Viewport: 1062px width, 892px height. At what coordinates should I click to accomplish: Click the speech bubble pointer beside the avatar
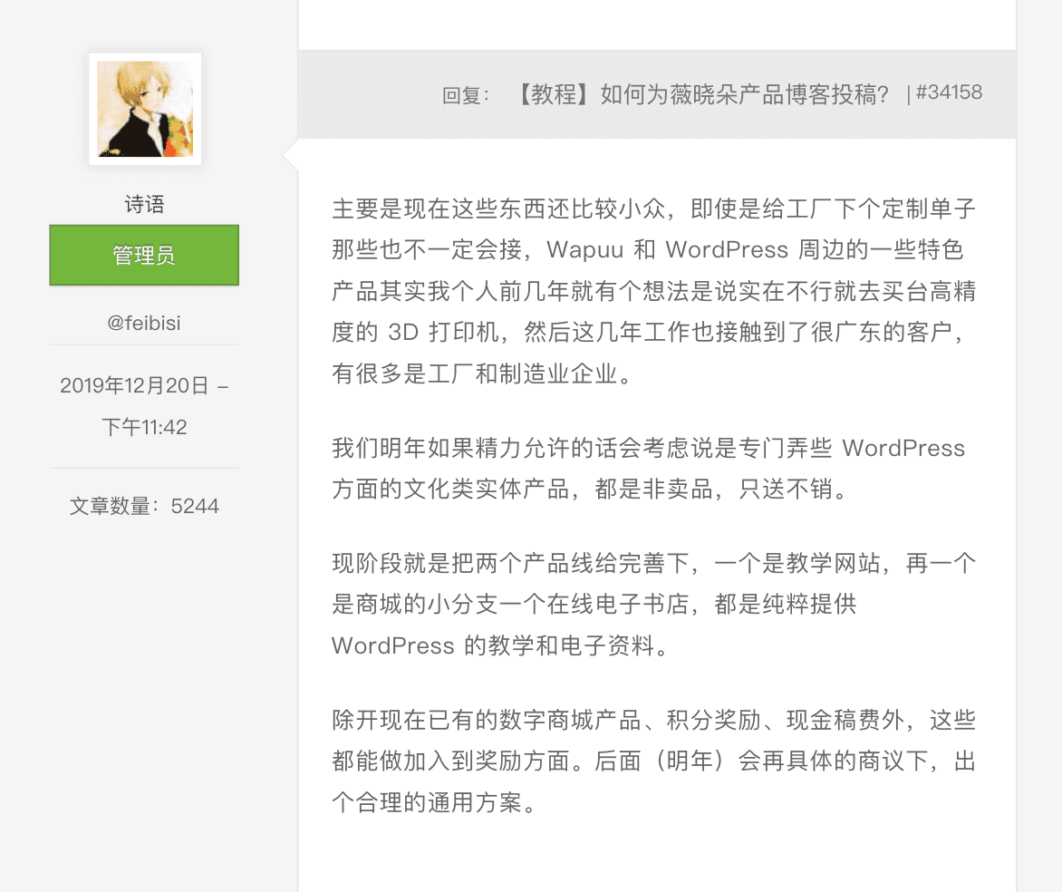(290, 156)
